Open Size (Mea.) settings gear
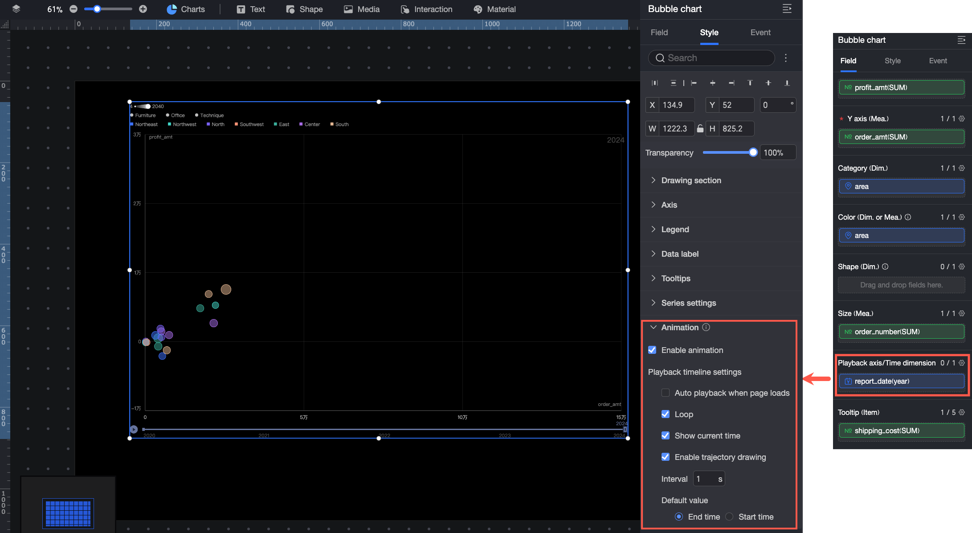Image resolution: width=972 pixels, height=533 pixels. click(x=962, y=313)
